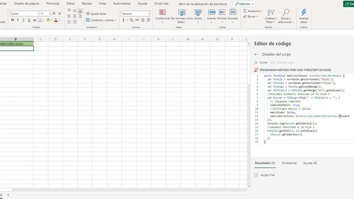
Task: Switch to Ayuda (4) tab
Action: click(310, 163)
